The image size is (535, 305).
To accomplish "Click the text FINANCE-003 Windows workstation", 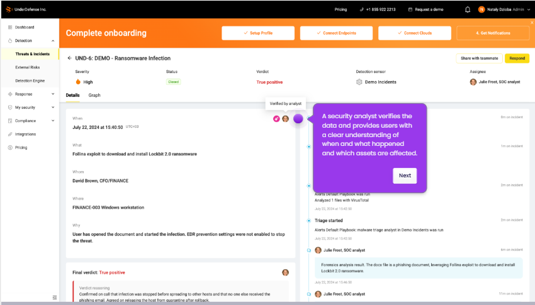I will coord(108,208).
